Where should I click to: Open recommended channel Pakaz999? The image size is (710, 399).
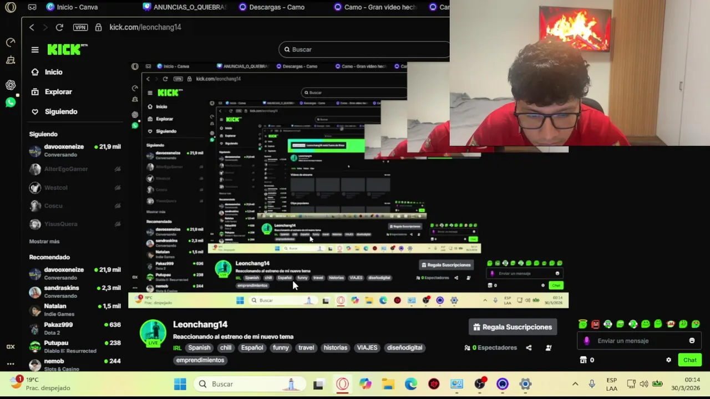75,328
